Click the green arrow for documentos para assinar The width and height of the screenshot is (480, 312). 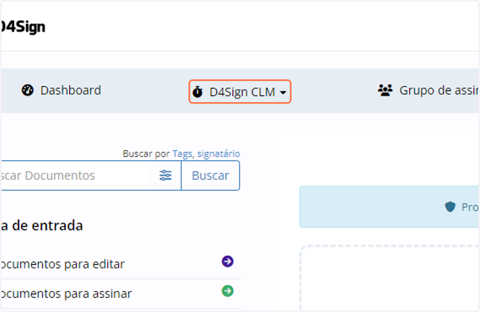[x=228, y=291]
